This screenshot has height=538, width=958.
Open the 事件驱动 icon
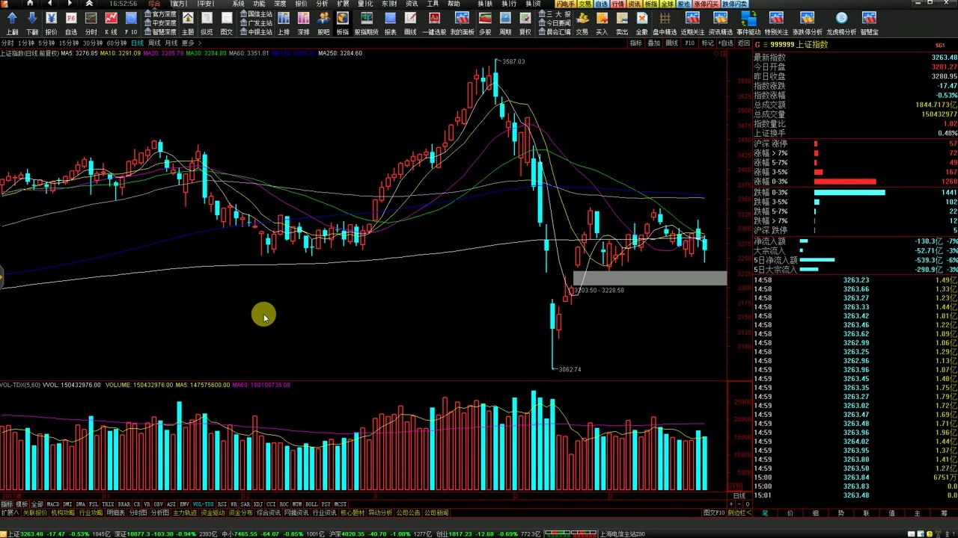click(748, 18)
